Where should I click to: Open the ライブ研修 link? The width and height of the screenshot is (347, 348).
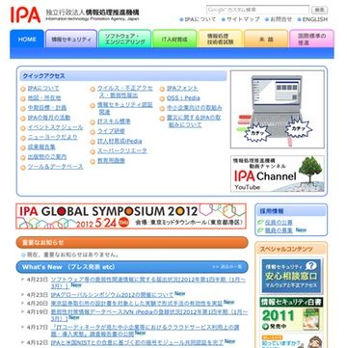[111, 131]
